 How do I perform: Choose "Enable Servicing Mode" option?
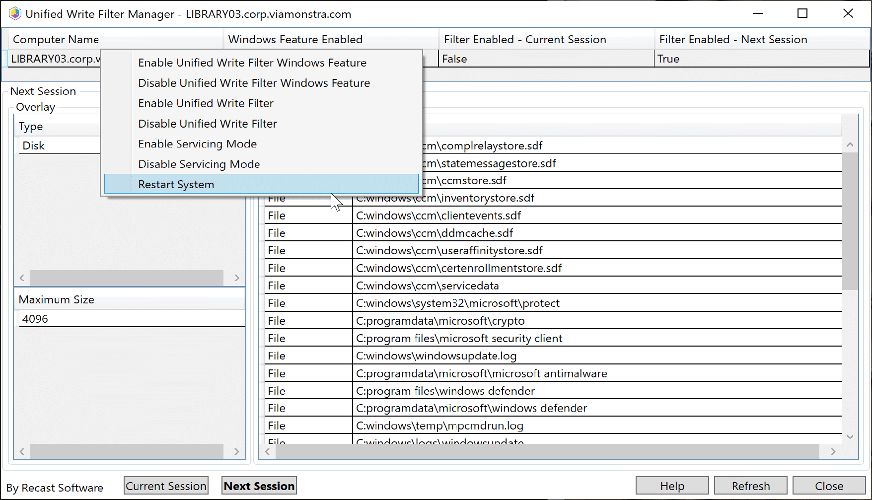[x=197, y=144]
